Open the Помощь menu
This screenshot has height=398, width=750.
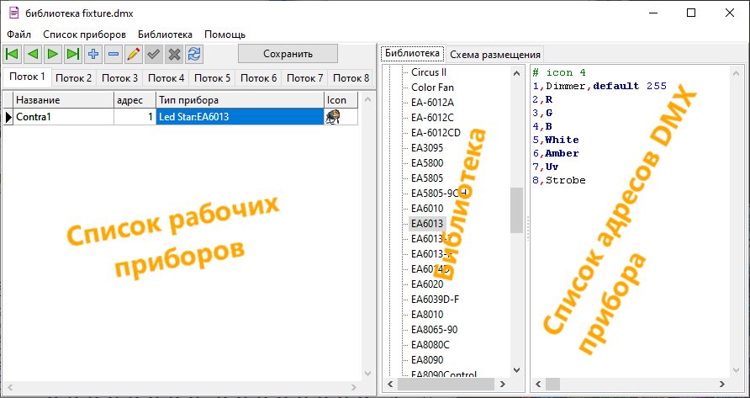tap(224, 34)
